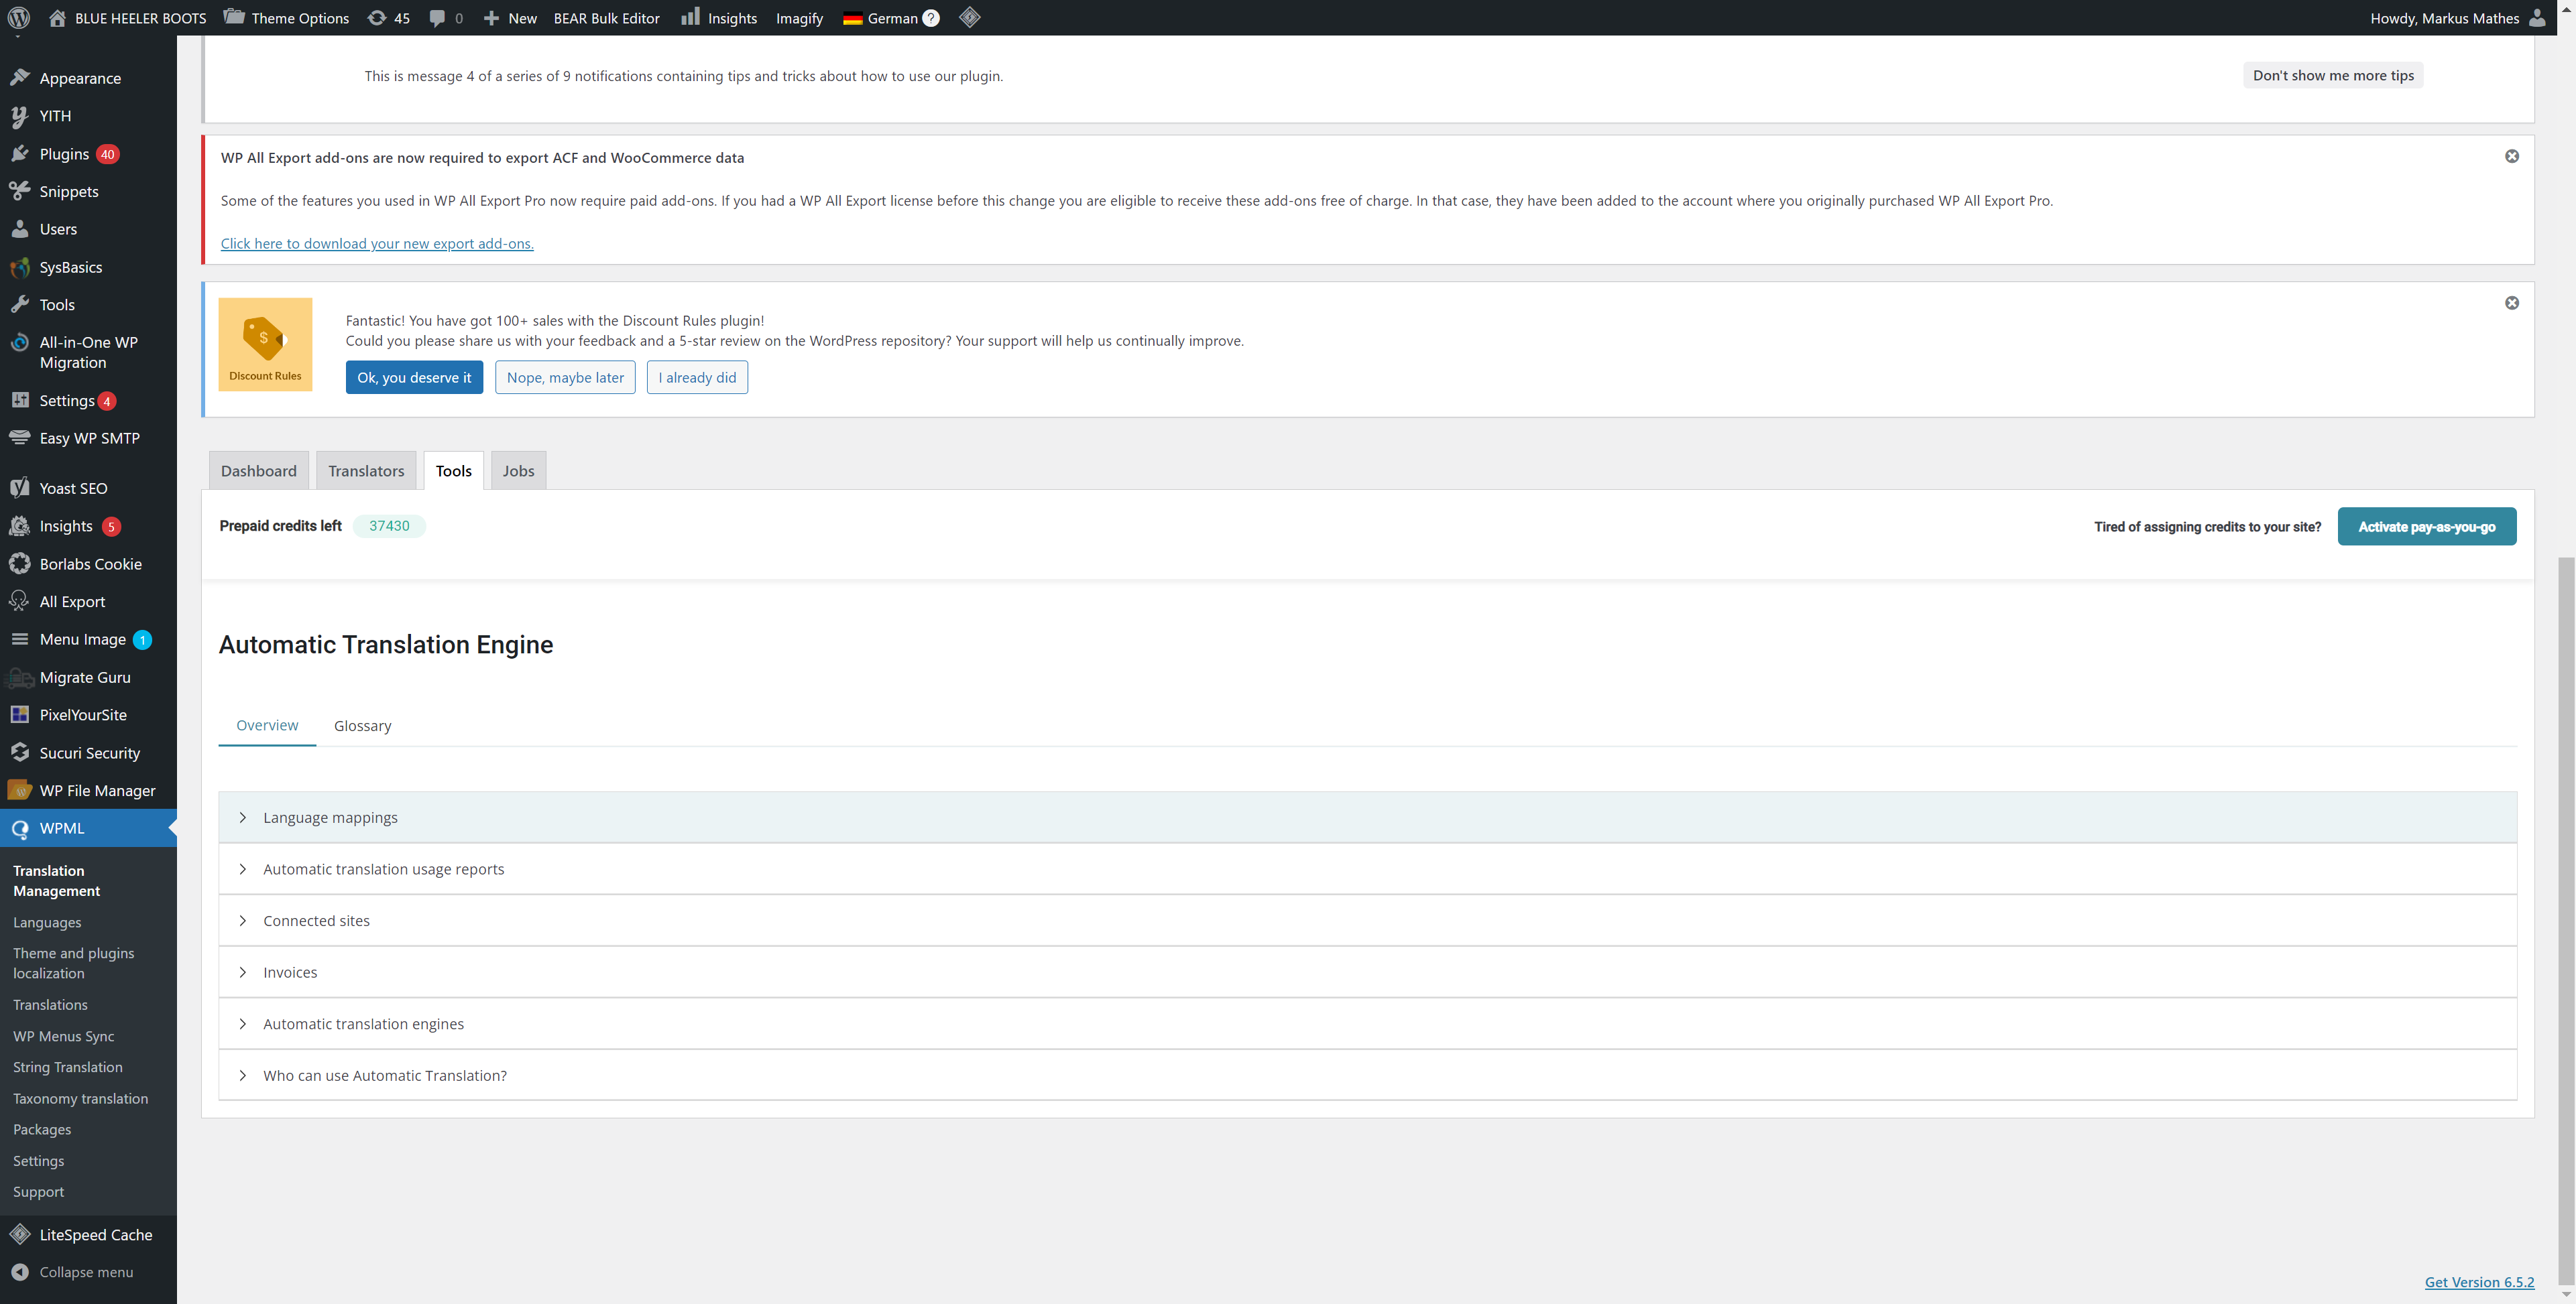Click the plus New icon
The image size is (2576, 1304).
click(491, 18)
